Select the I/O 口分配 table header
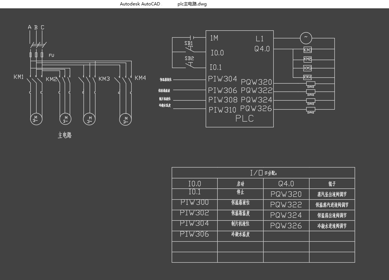Screen dimensions: 389x280 (x=263, y=173)
